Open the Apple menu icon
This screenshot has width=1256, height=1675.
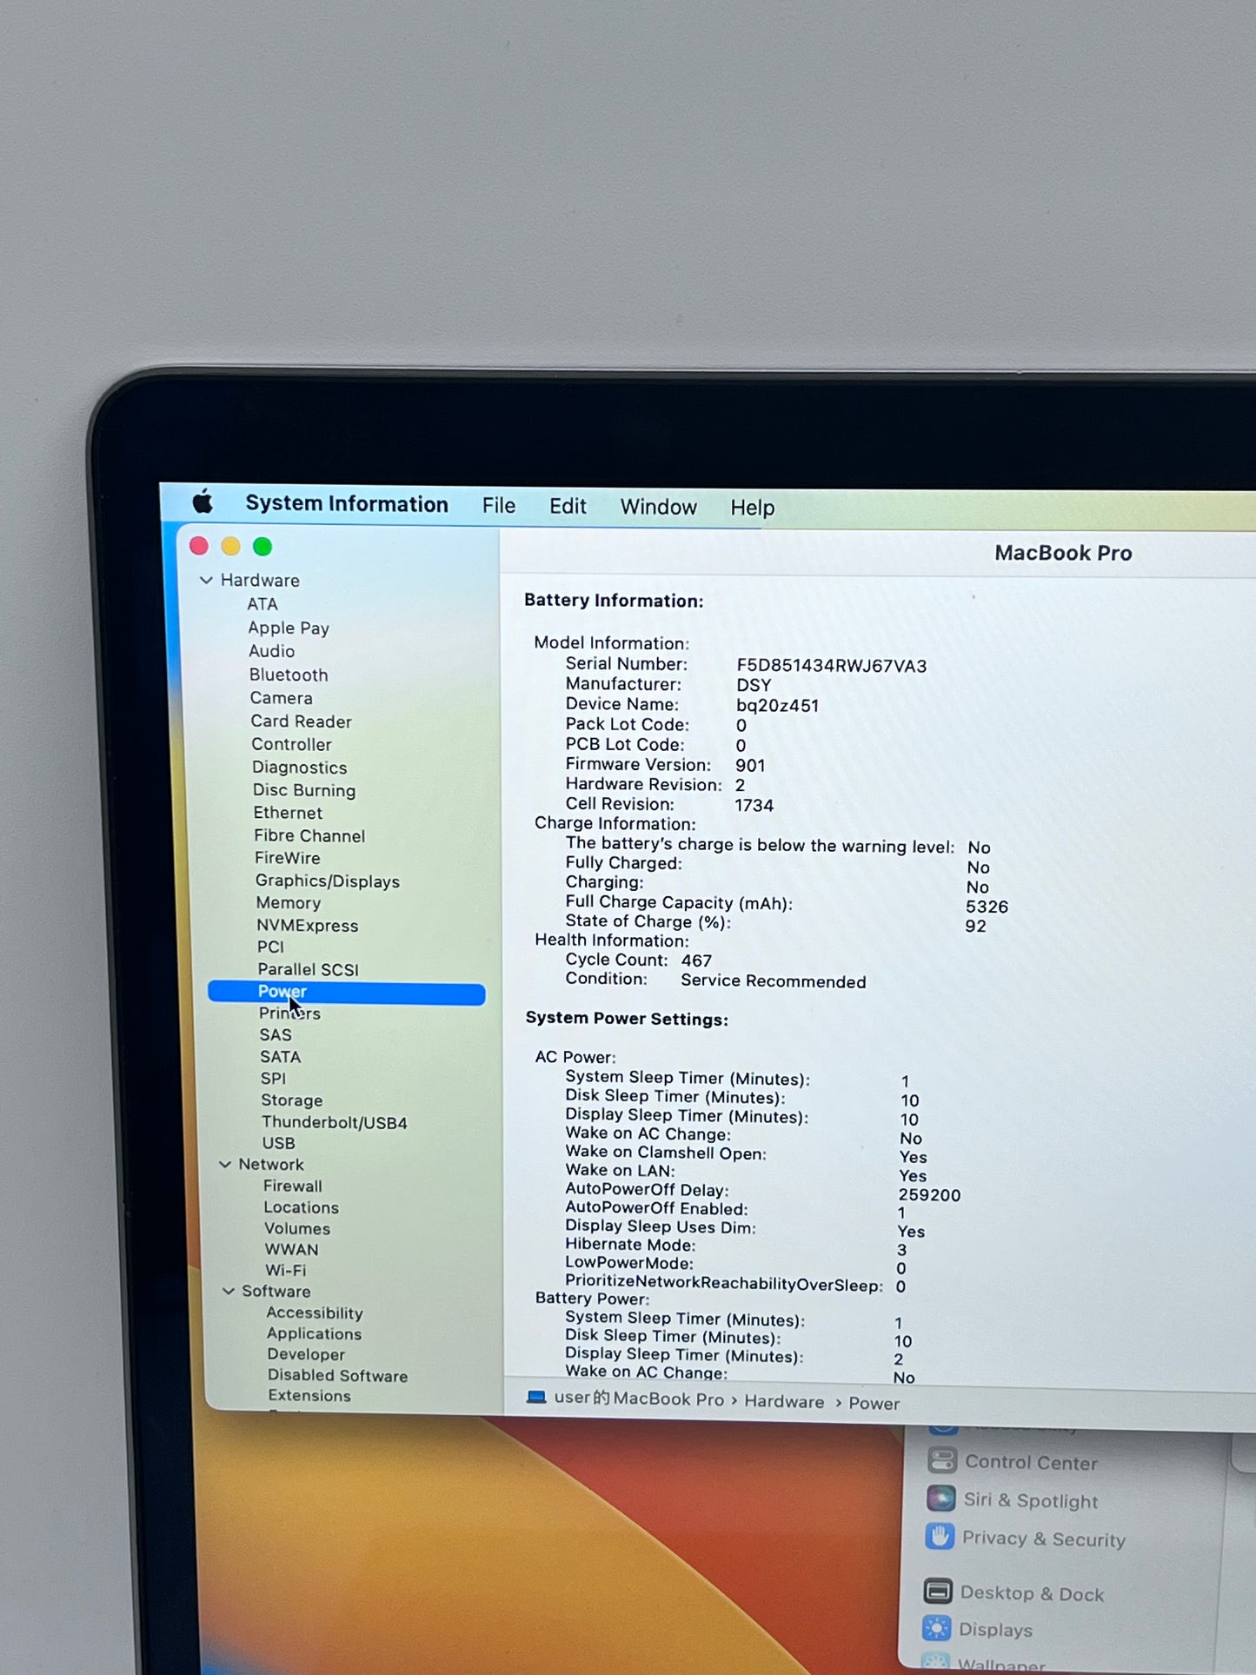(x=203, y=502)
